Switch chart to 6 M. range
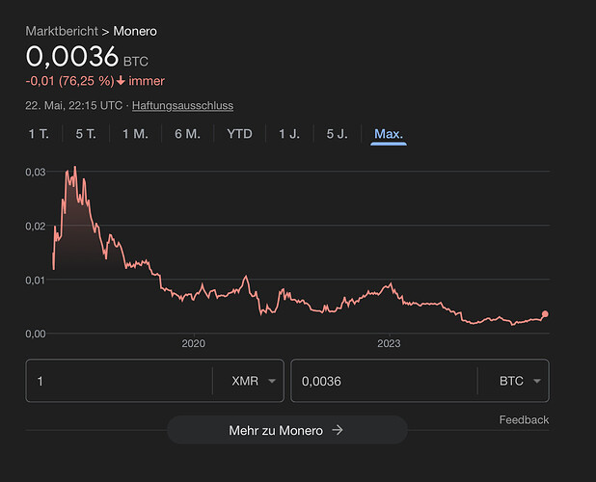Viewport: 596px width, 482px height. [x=187, y=134]
